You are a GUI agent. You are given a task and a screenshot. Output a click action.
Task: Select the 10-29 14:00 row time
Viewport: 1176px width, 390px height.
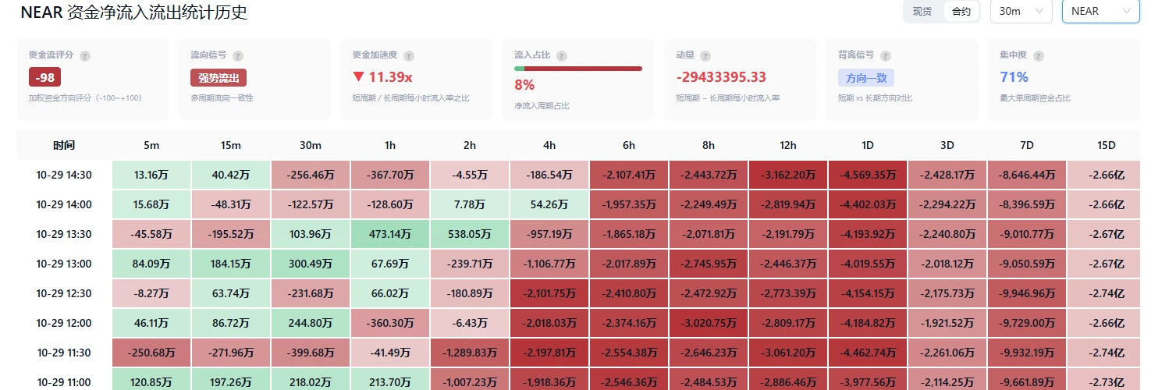(64, 204)
